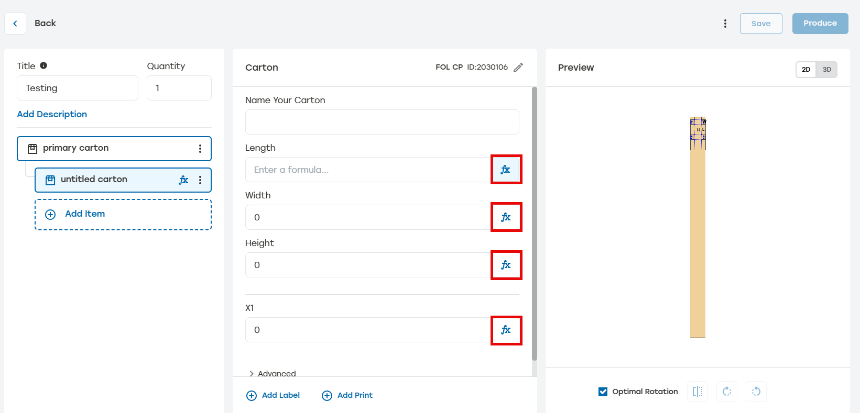Uncheck the Optimal Rotation checkbox
Viewport: 860px width, 413px height.
[x=603, y=392]
